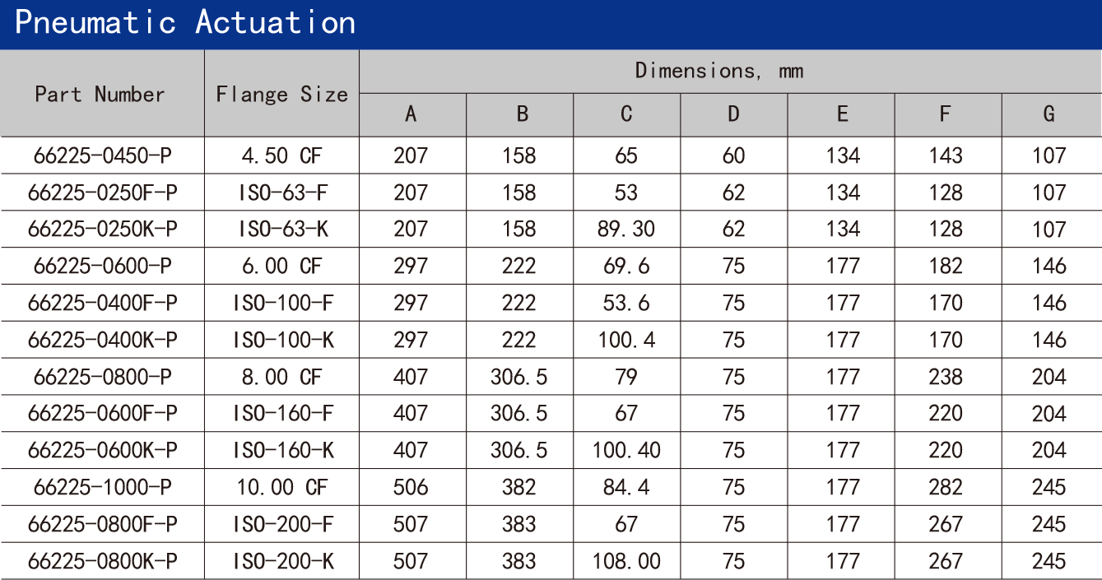Screen dimensions: 1102x580
Task: Select part number 66225-0600-P
Action: click(102, 266)
